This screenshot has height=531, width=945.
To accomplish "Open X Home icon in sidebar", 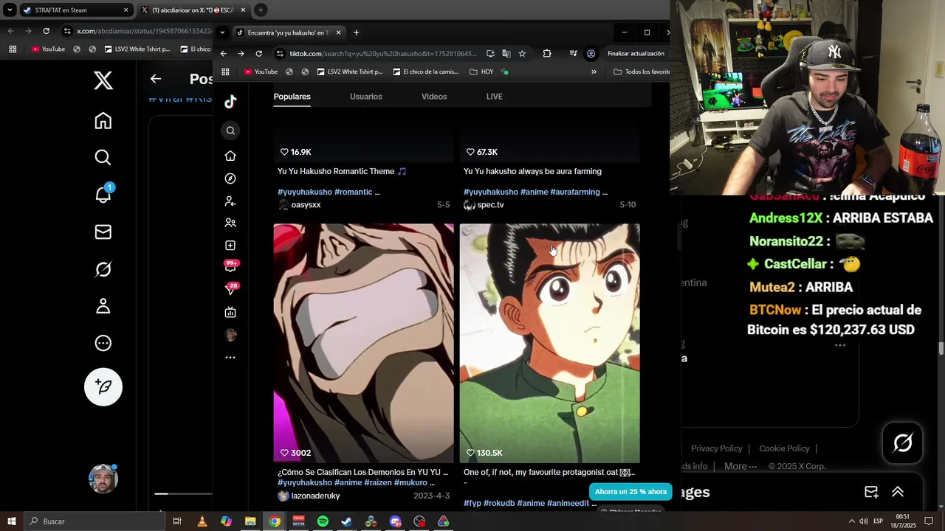I will click(x=103, y=121).
